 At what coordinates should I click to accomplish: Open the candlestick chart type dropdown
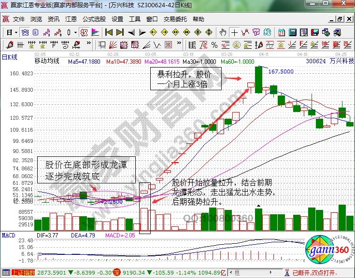(x=75, y=32)
